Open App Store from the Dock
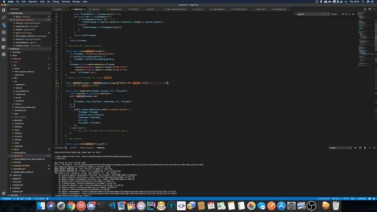The image size is (377, 212). (281, 206)
